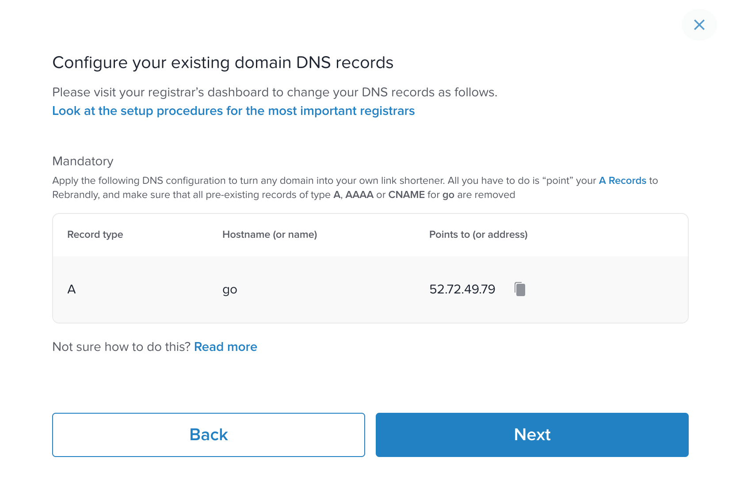Copy the IP address with the clipboard icon
The height and width of the screenshot is (495, 740).
coord(520,289)
